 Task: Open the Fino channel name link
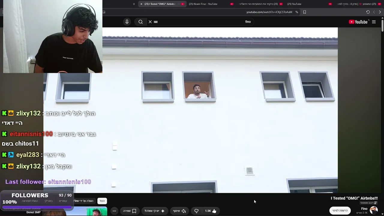click(364, 208)
